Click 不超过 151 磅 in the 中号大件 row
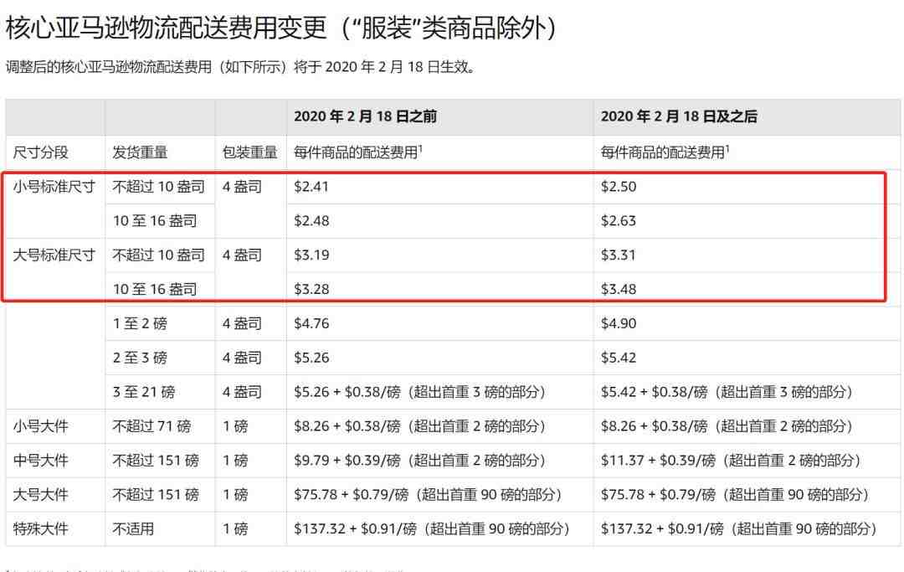Image resolution: width=904 pixels, height=572 pixels. click(x=156, y=460)
